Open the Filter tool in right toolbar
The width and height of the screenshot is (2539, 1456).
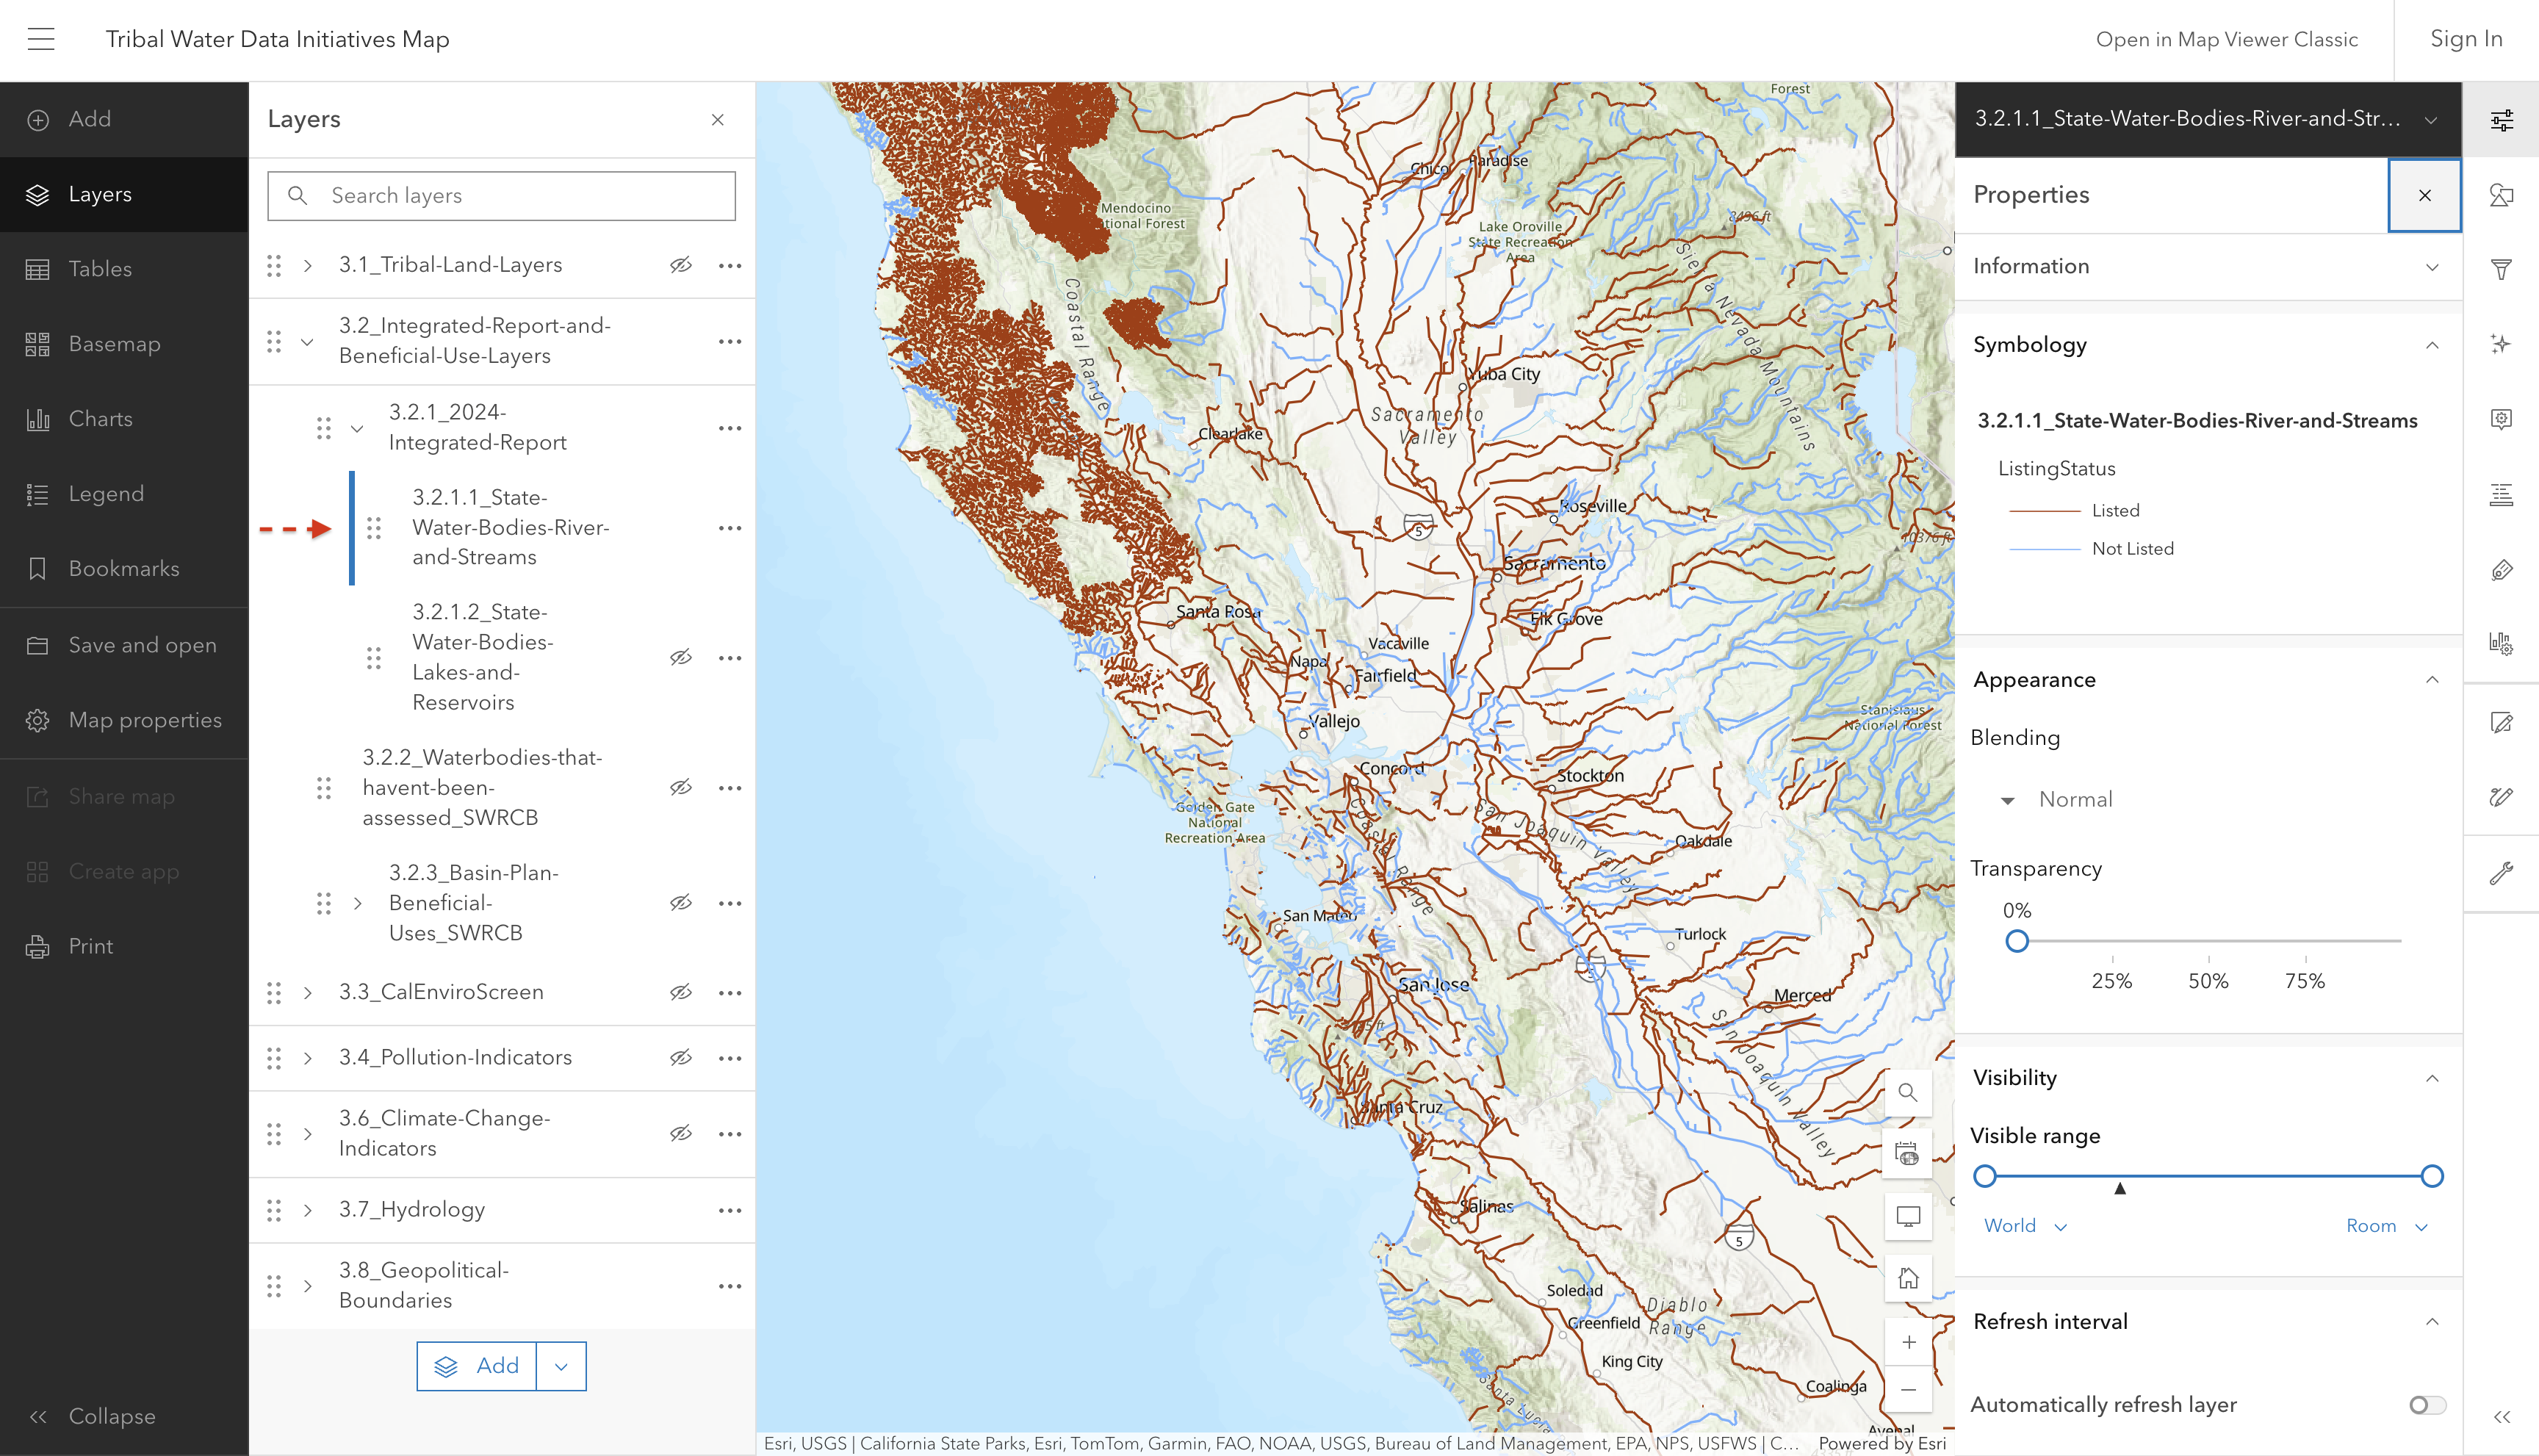tap(2501, 269)
